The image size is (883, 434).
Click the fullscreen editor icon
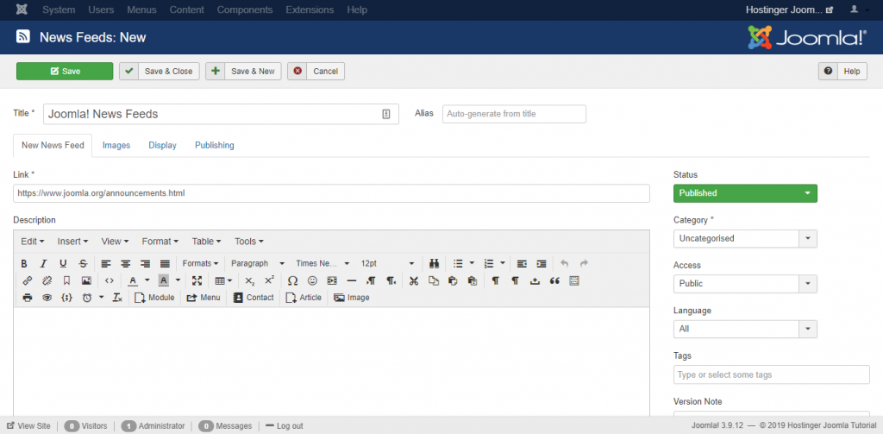pos(197,280)
